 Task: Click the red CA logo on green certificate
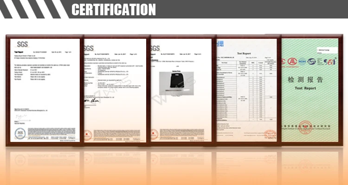tap(293, 61)
